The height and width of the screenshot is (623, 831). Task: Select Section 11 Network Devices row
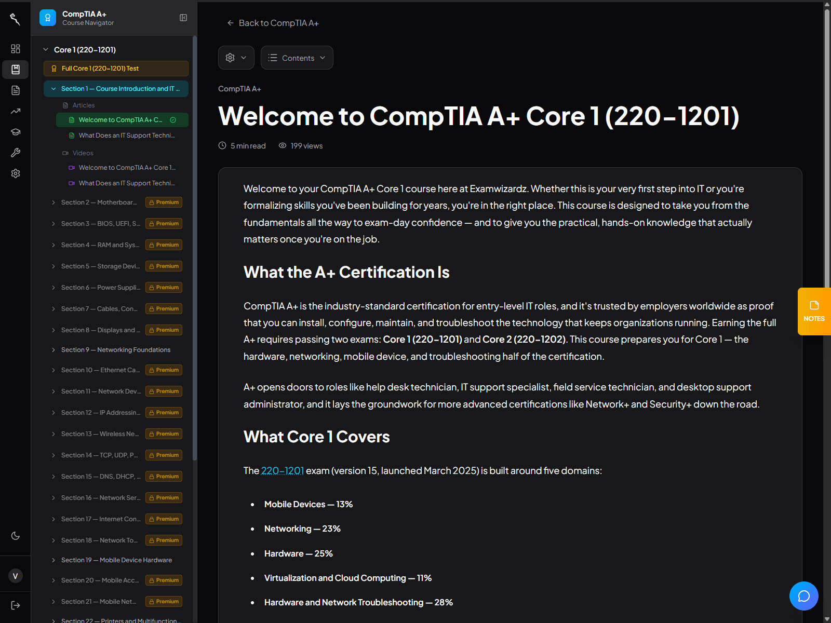[x=116, y=391]
